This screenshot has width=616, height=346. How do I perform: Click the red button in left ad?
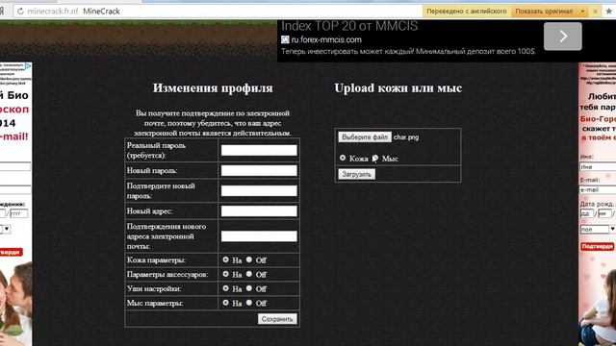coord(11,252)
